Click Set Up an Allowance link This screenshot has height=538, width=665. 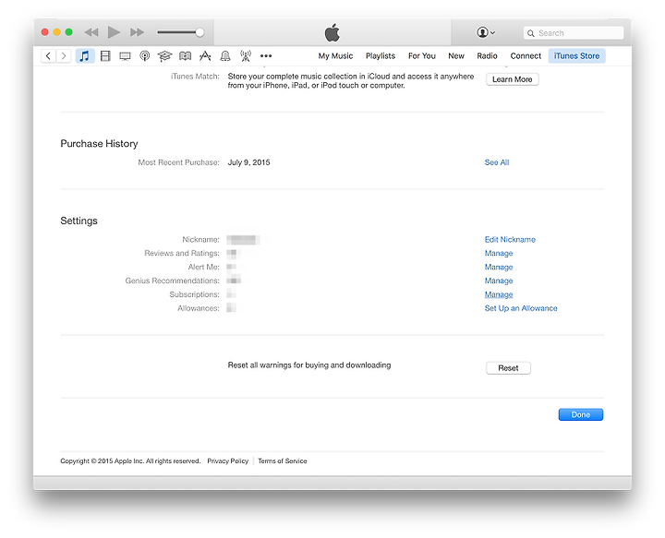click(521, 308)
